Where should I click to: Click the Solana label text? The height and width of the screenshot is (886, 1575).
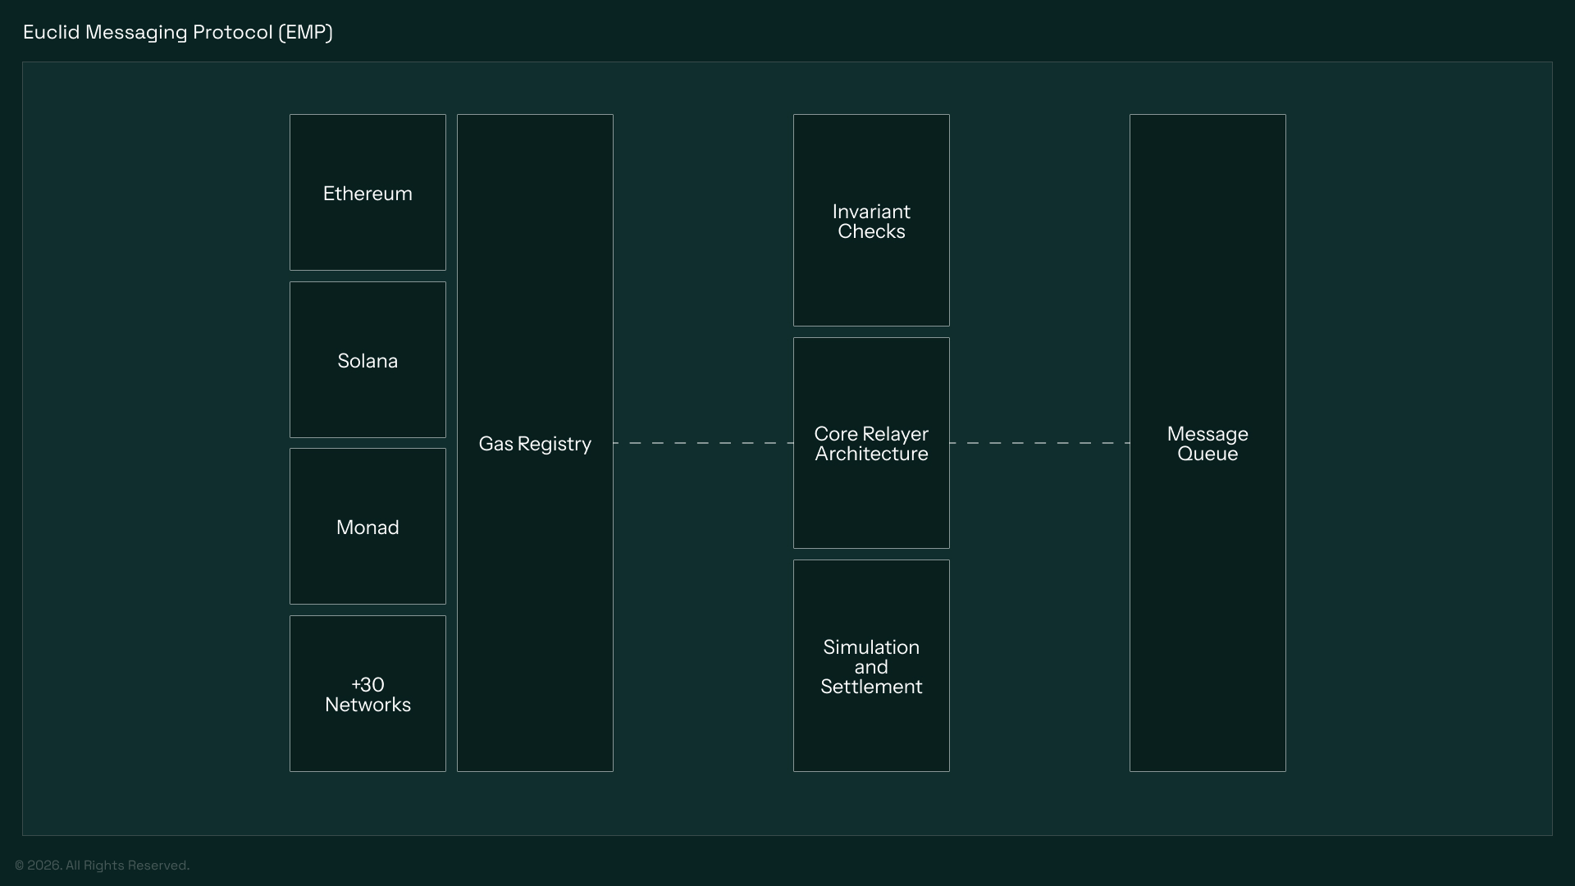point(367,361)
